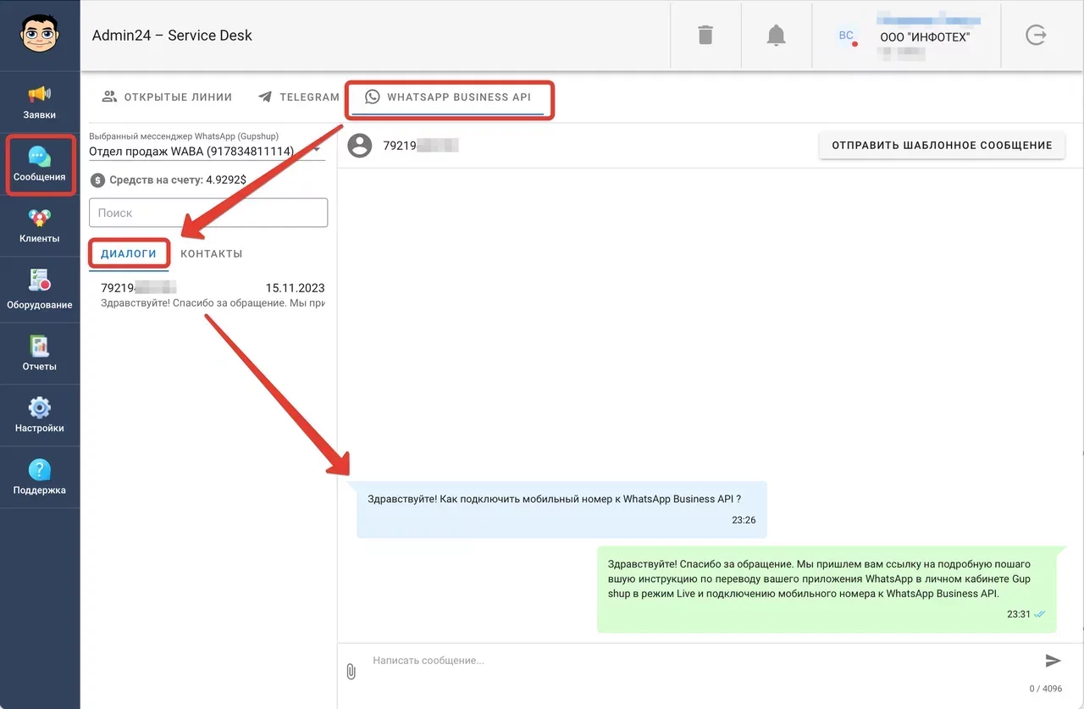The width and height of the screenshot is (1084, 709).
Task: Click the 23:31 read checkmarks
Action: pos(1040,614)
